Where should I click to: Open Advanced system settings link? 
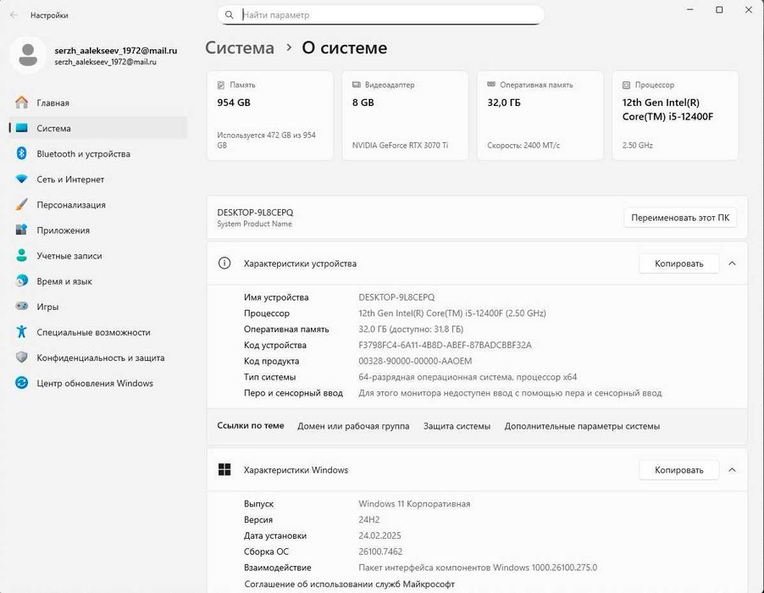582,426
